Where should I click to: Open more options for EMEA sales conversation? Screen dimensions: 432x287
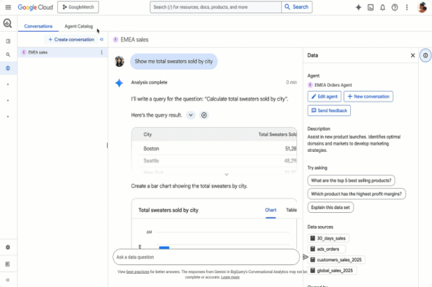[102, 52]
